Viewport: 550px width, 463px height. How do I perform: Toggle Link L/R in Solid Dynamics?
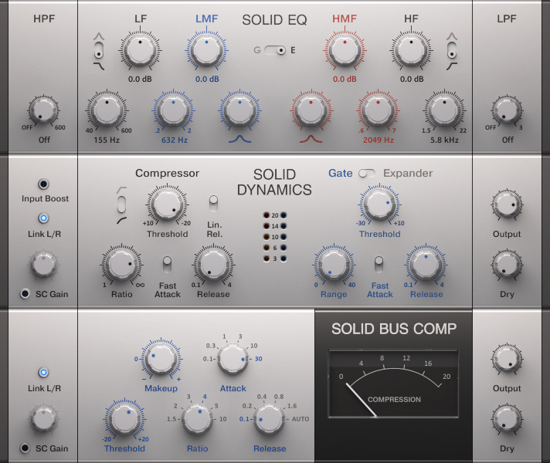43,218
